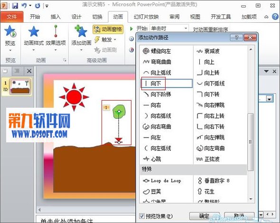
Task: Close the left slides pane
Action: [x=29, y=71]
